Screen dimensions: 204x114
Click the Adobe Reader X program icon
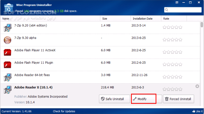pos(7,90)
